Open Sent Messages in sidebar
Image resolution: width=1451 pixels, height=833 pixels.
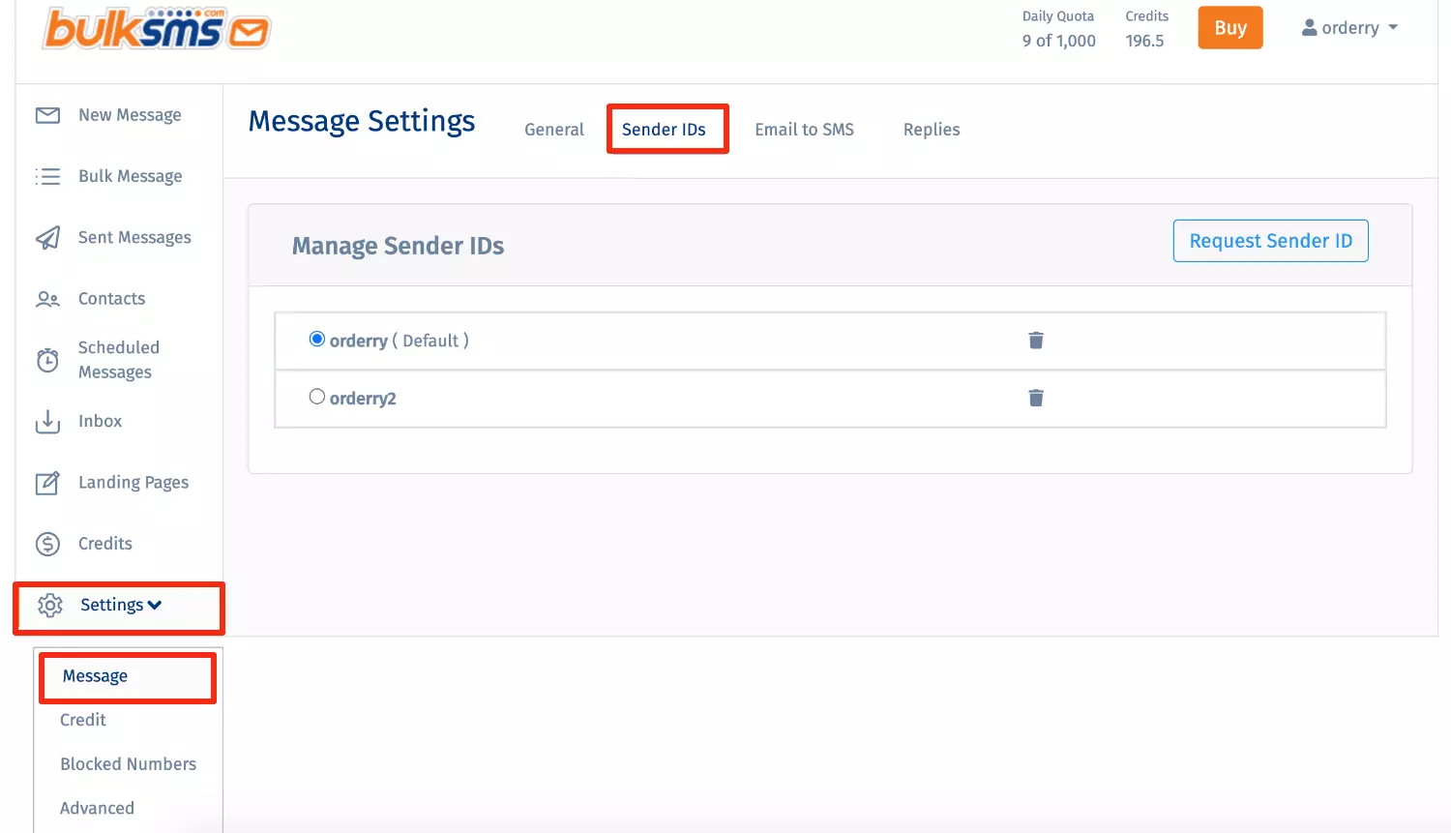(x=134, y=237)
